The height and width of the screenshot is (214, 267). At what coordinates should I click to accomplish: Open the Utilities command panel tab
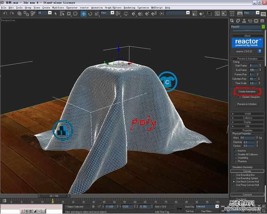[x=262, y=21]
